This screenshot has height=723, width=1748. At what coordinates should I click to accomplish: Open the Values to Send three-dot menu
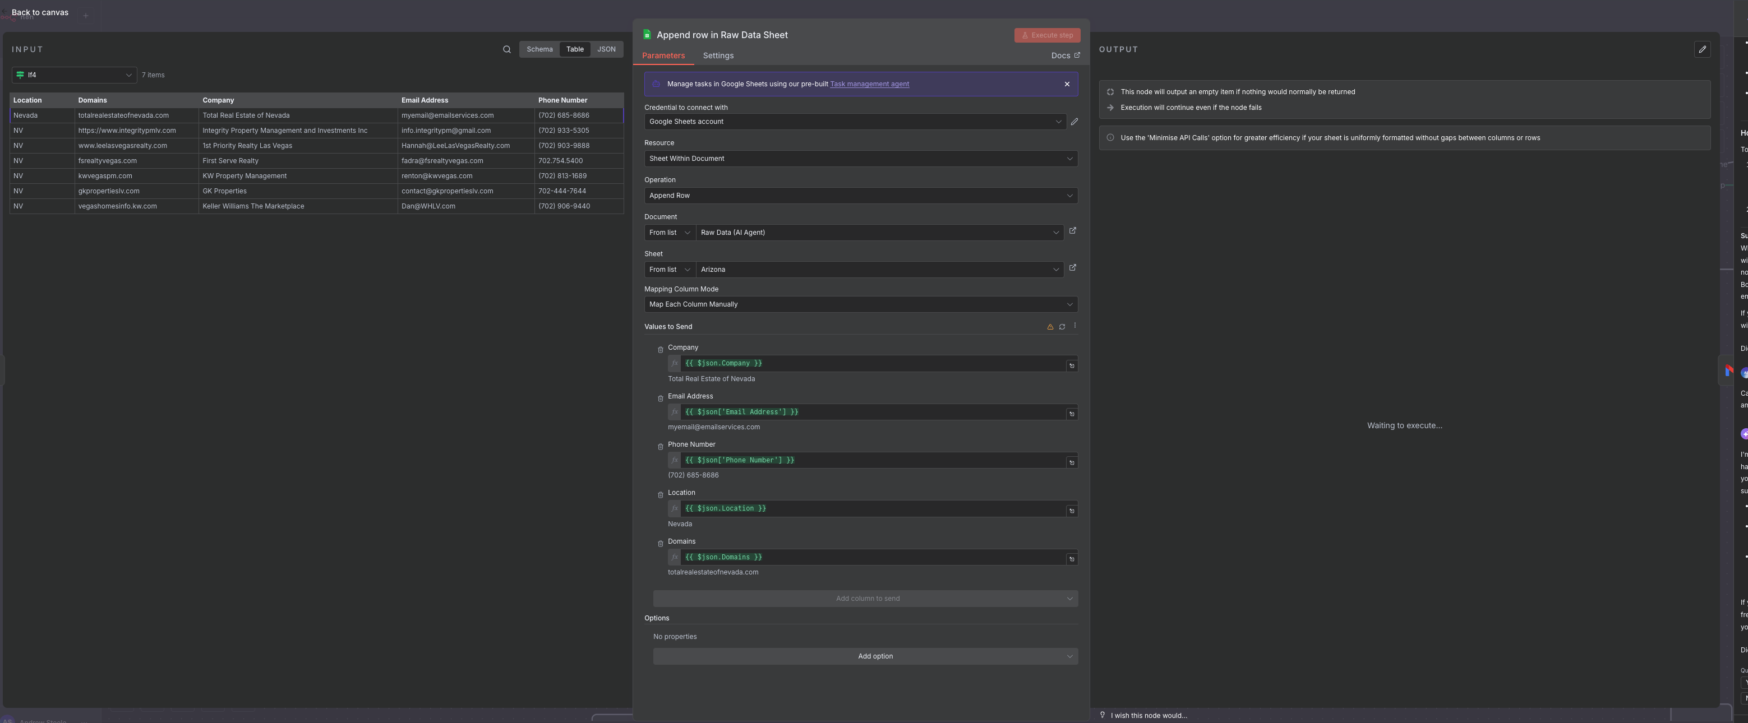click(x=1074, y=326)
